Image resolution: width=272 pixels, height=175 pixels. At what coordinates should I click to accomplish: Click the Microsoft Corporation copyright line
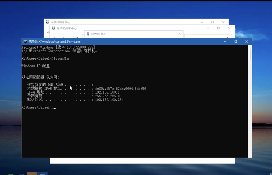click(x=59, y=51)
